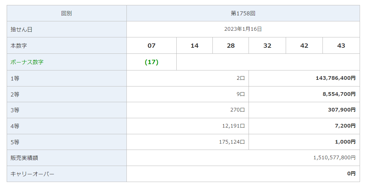Click the draw date 2023年1月16日
366x186 pixels.
243,29
